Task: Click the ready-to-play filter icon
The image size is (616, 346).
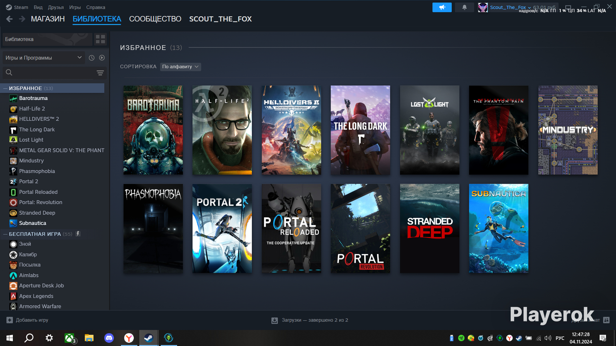Action: tap(102, 58)
